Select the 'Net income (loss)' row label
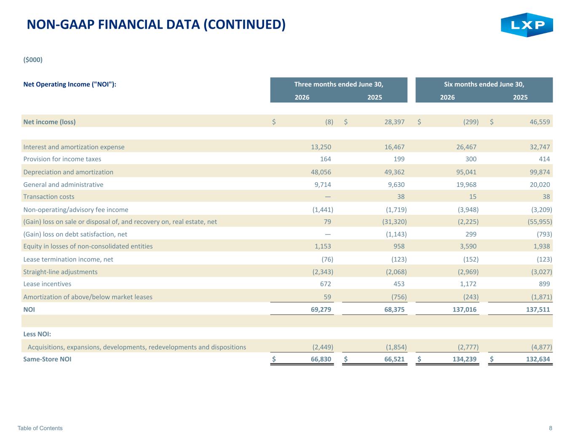This screenshot has width=575, height=445. click(50, 122)
